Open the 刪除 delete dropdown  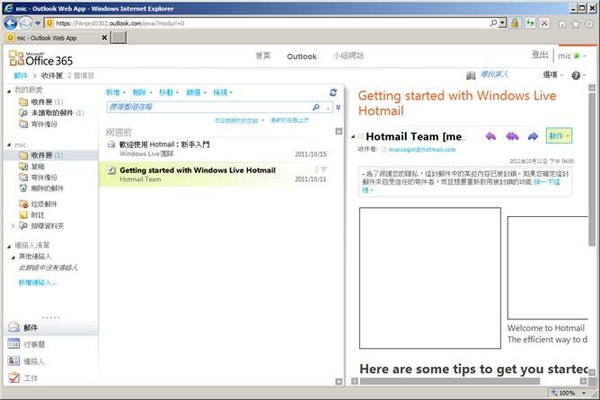(x=142, y=92)
